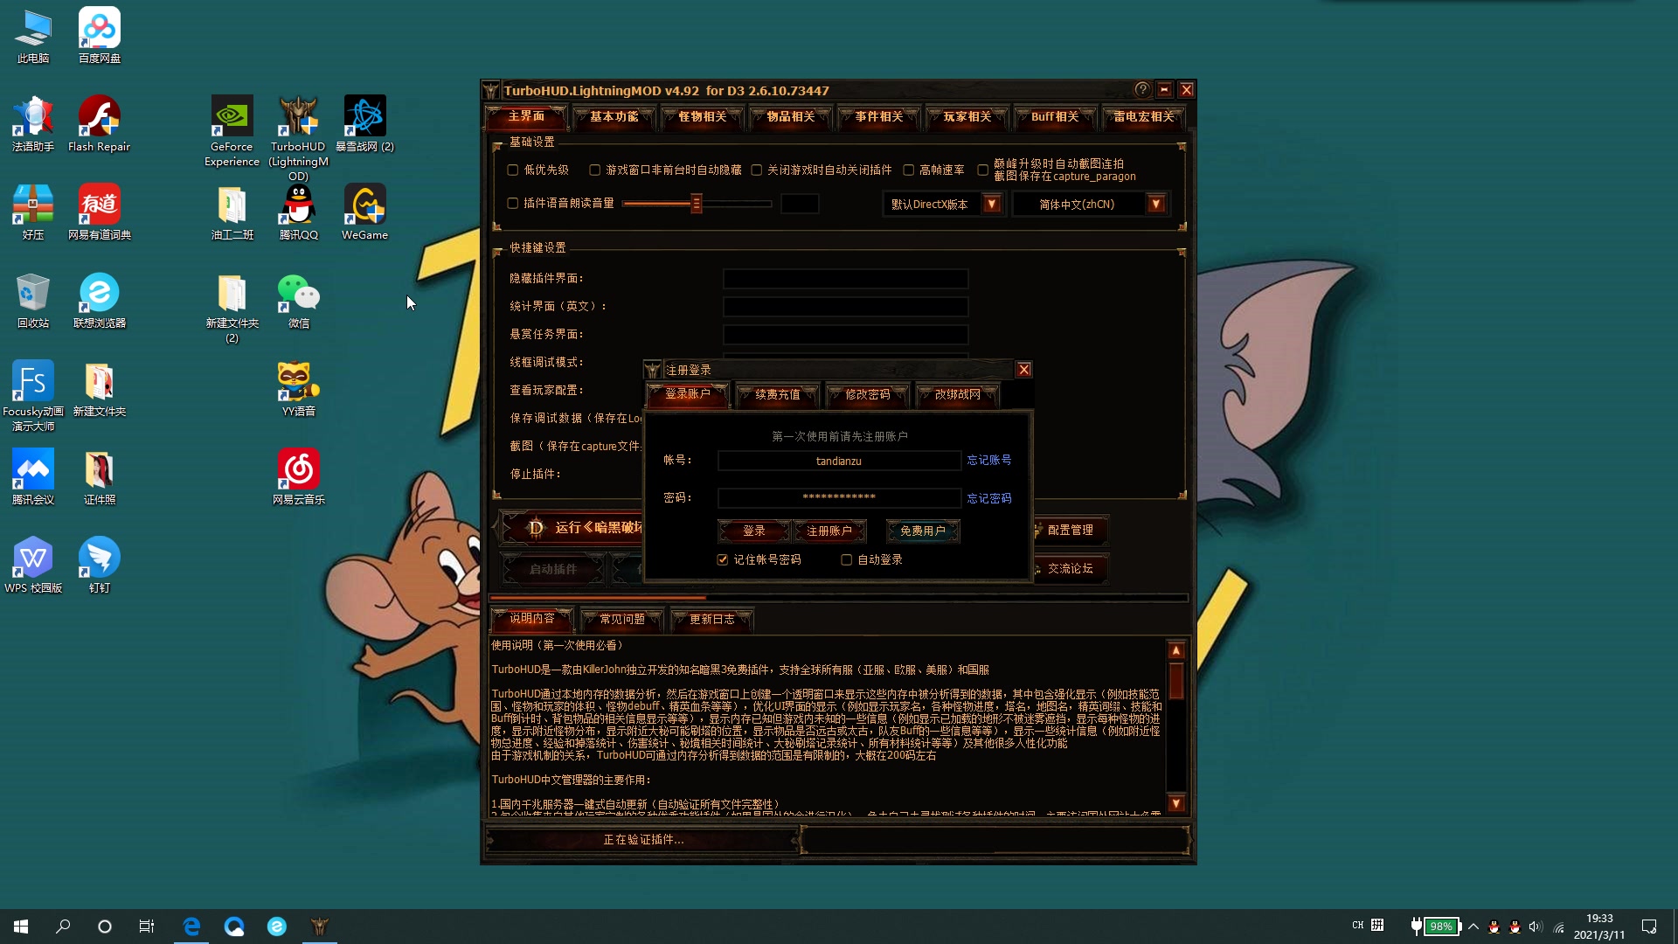This screenshot has height=944, width=1678.
Task: Enable 自动登录 checkbox
Action: [x=847, y=560]
